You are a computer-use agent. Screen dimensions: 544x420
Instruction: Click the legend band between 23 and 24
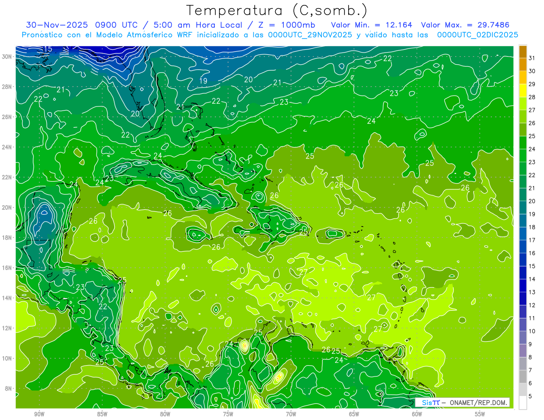(x=523, y=155)
